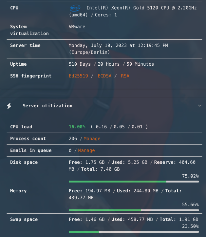This screenshot has height=237, width=206.
Task: Click the green 16.00% CPU load value
Action: [77, 127]
